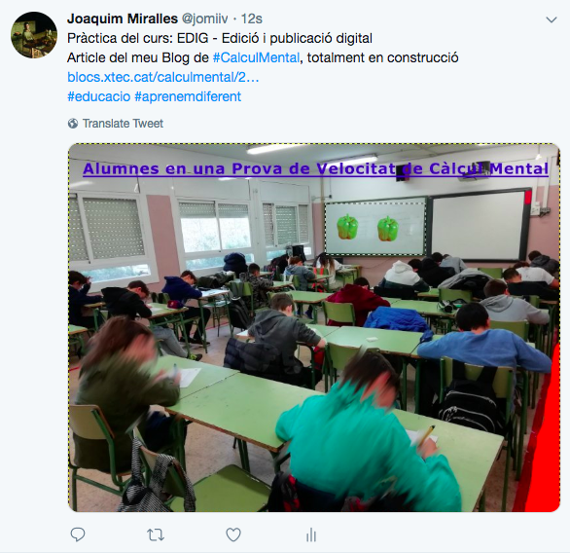Viewport: 570px width, 553px height.
Task: Click Translate Tweet text
Action: coord(123,124)
